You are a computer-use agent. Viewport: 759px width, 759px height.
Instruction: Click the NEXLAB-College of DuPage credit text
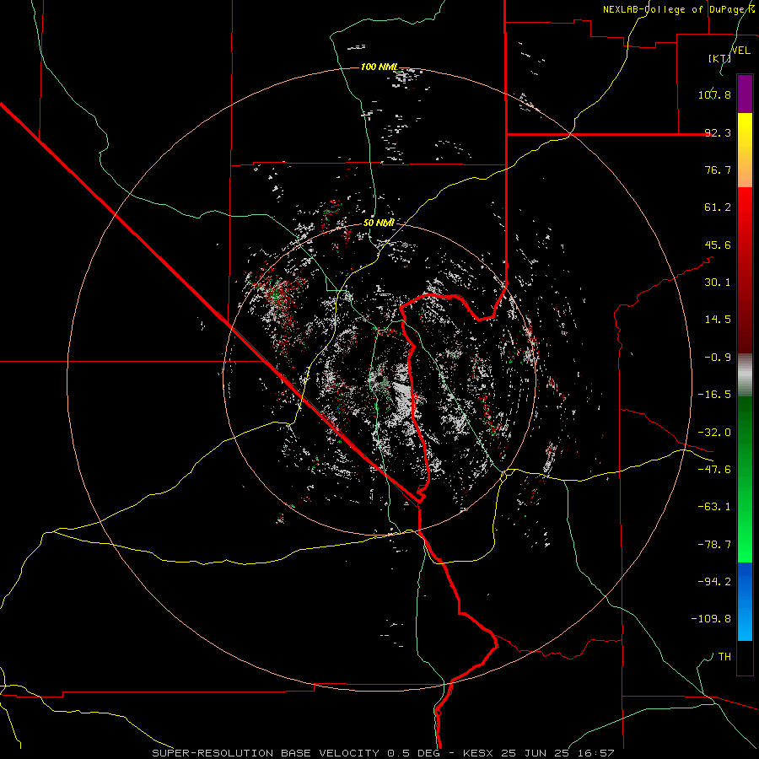[679, 9]
